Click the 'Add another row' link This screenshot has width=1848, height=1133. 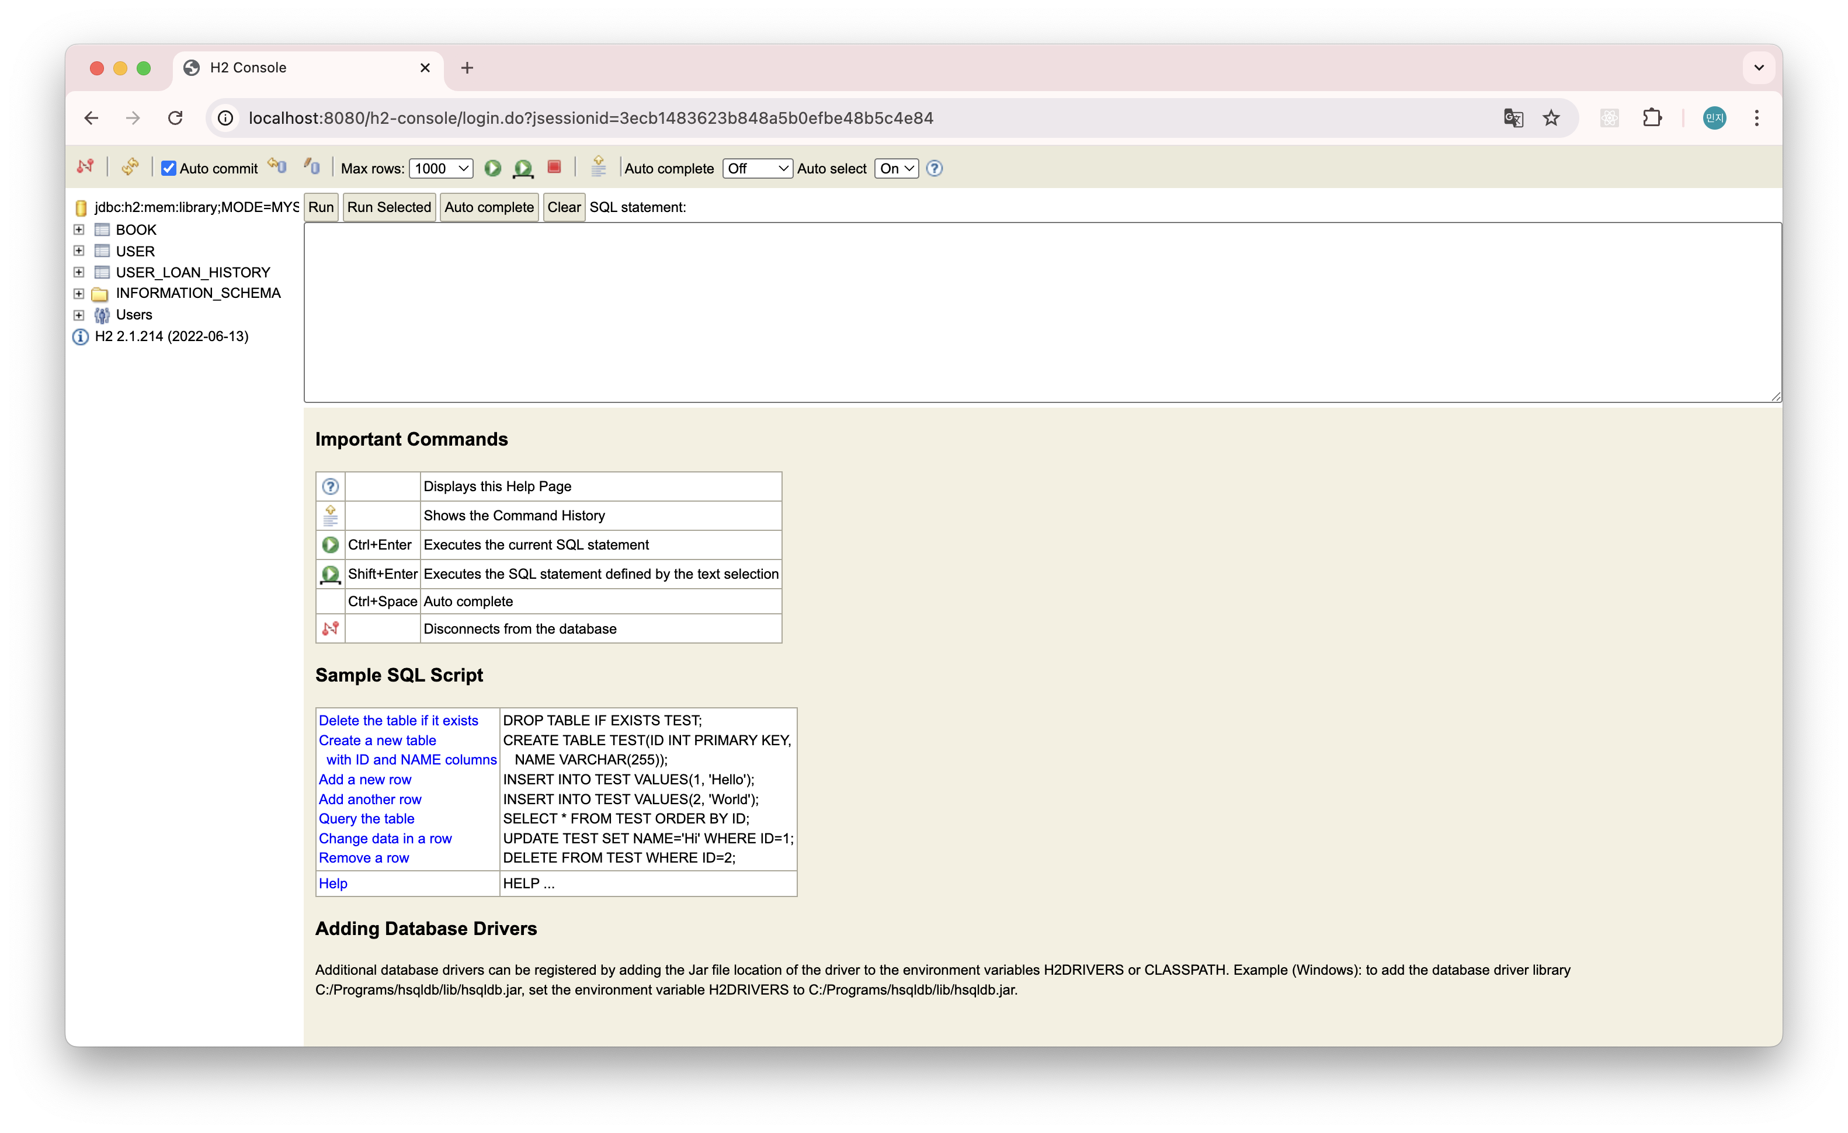tap(370, 800)
